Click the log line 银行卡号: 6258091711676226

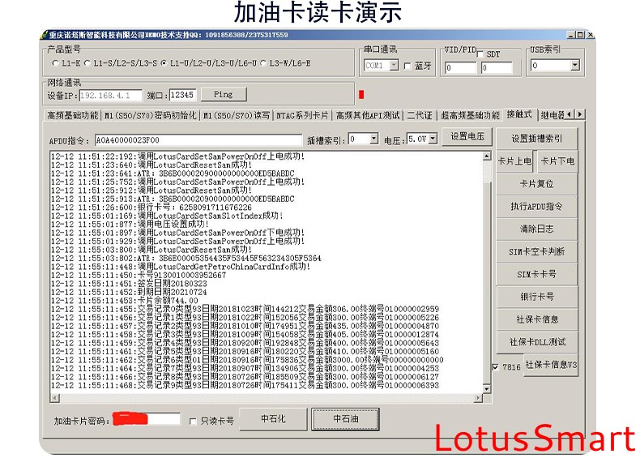(151, 208)
